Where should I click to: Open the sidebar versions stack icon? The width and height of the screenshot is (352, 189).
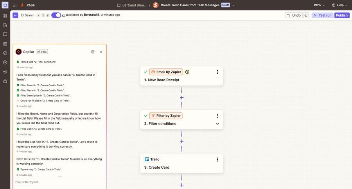pyautogui.click(x=5, y=81)
